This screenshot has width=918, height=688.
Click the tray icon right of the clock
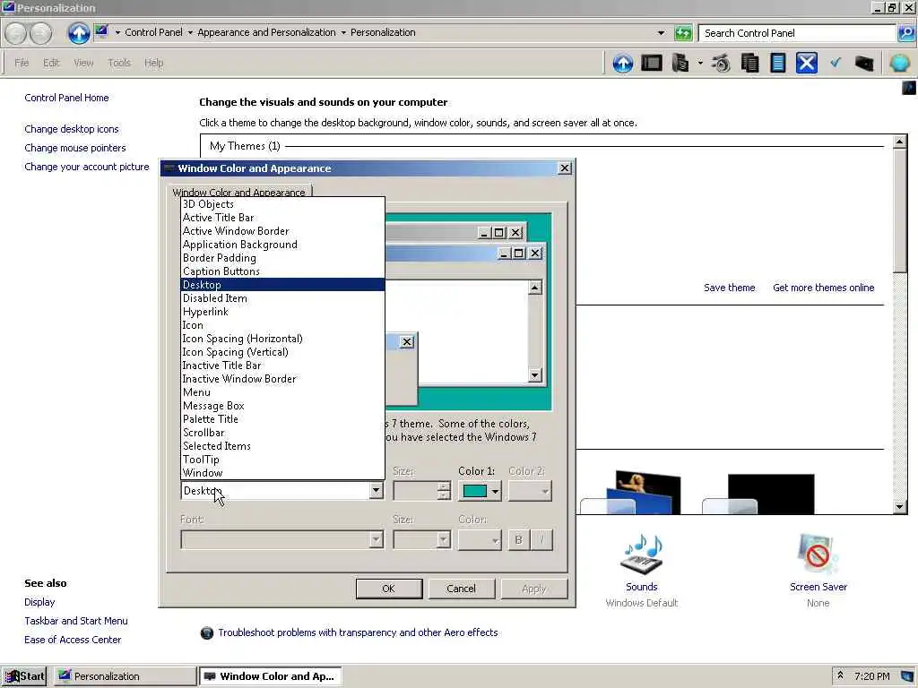coord(907,676)
